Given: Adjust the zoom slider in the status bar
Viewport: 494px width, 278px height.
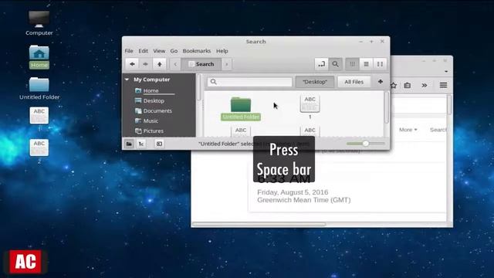Looking at the screenshot, I should (365, 144).
